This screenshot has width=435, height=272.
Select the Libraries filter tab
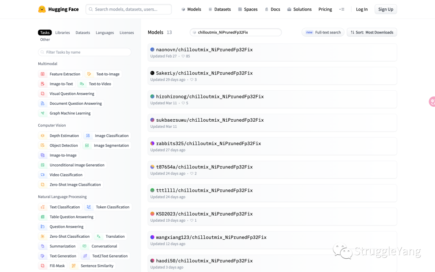coord(62,33)
